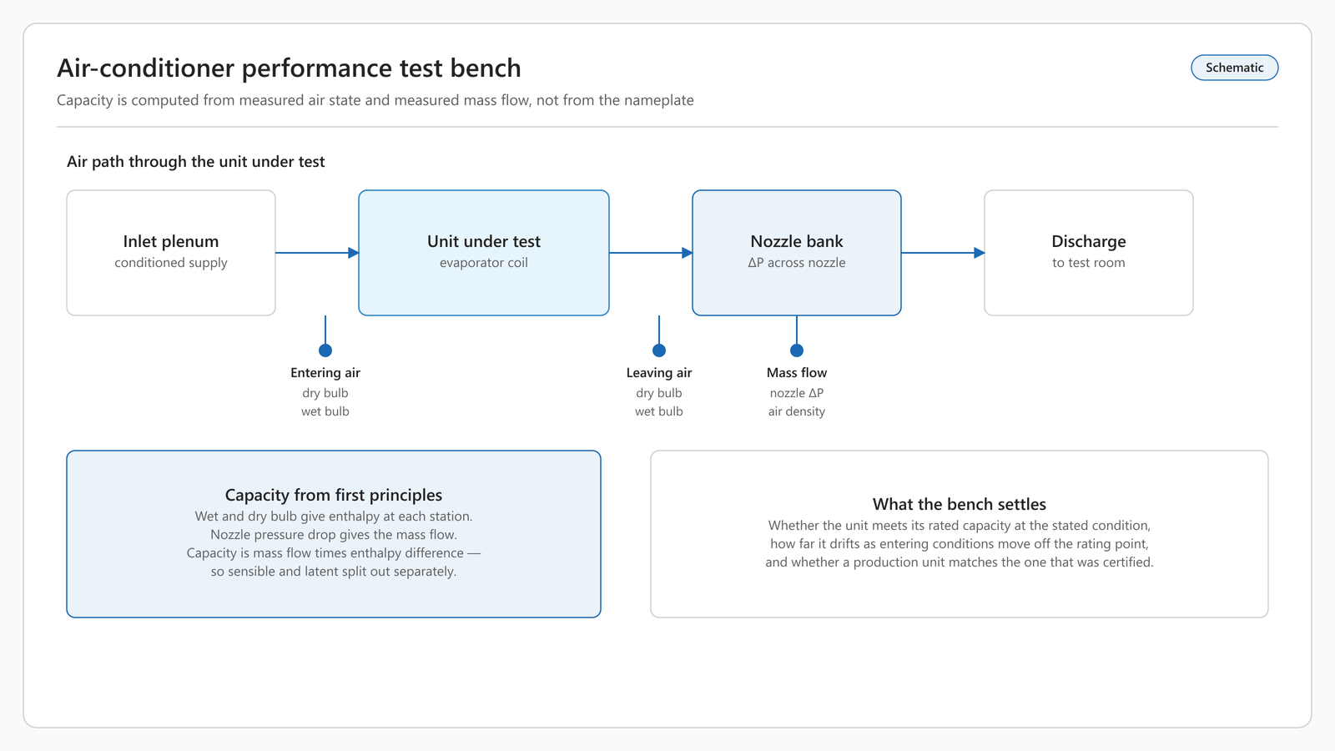This screenshot has width=1335, height=751.
Task: Click the Leaving air label
Action: pyautogui.click(x=659, y=373)
